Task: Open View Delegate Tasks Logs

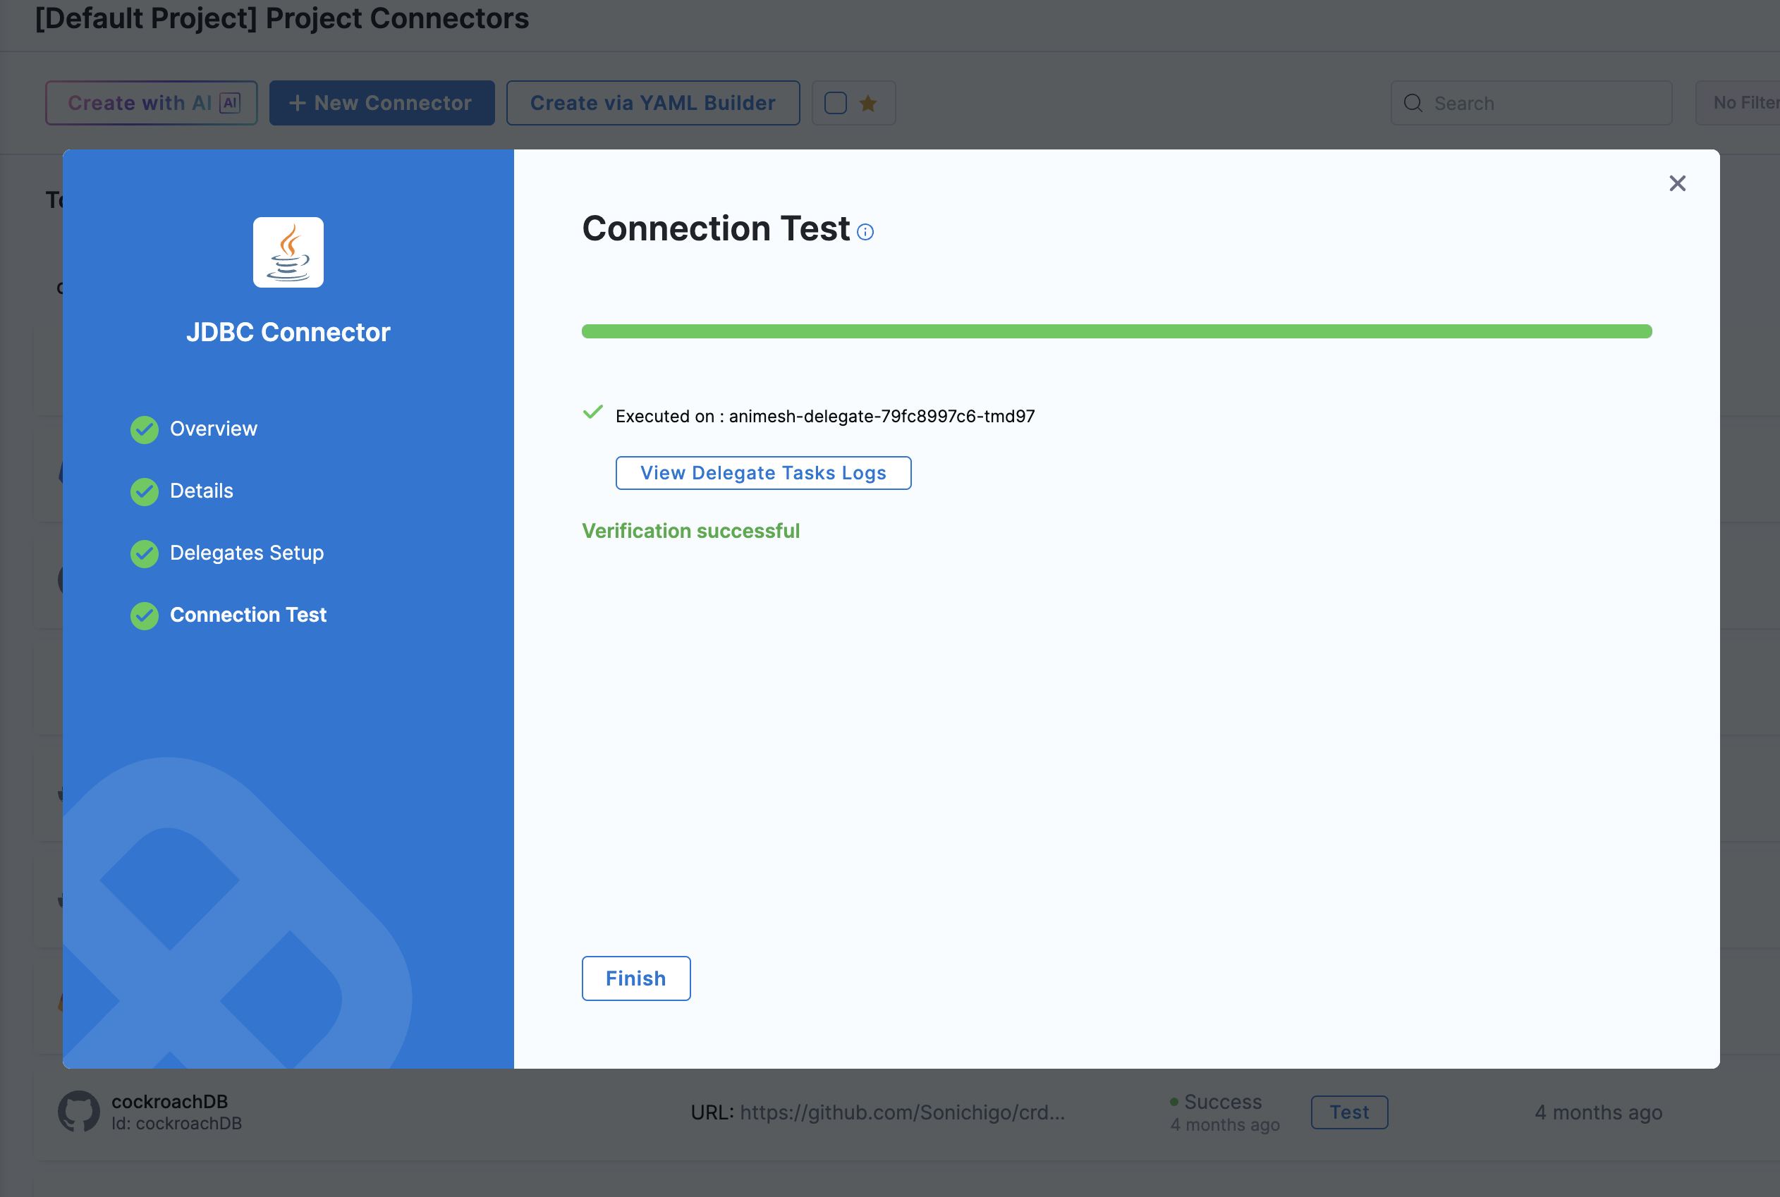Action: pyautogui.click(x=763, y=472)
